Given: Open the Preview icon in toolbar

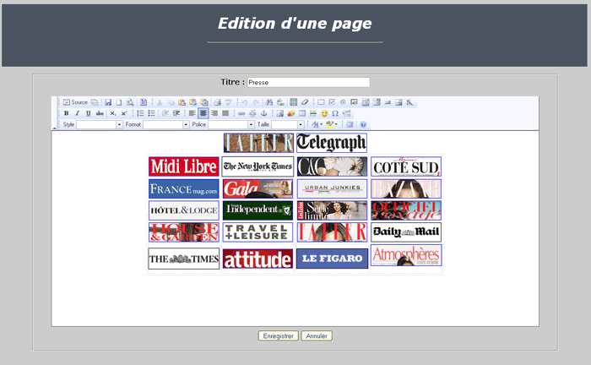Looking at the screenshot, I should click(130, 102).
